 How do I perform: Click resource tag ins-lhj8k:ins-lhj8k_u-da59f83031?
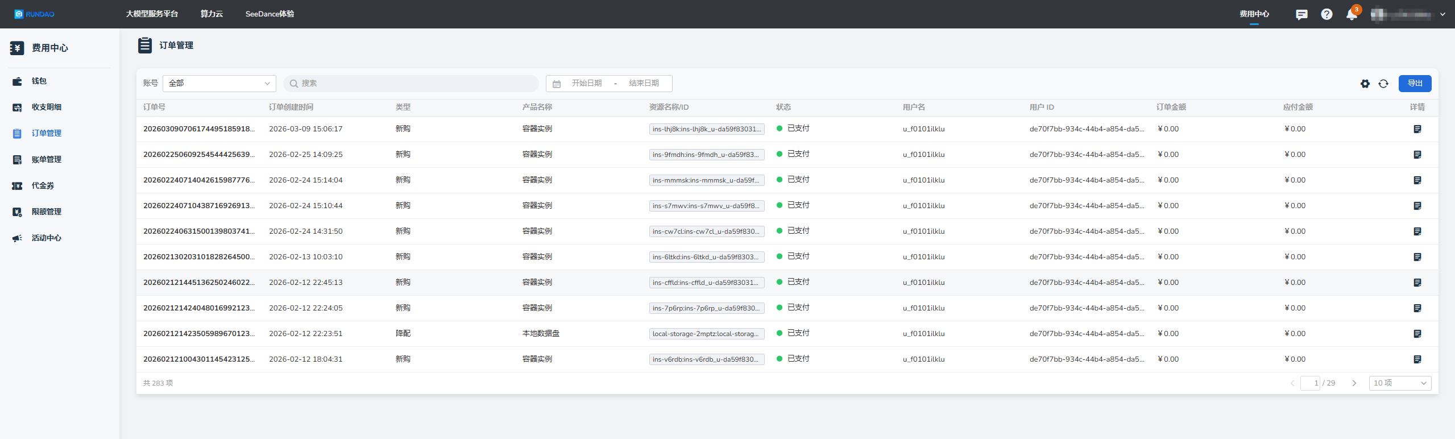coord(707,129)
